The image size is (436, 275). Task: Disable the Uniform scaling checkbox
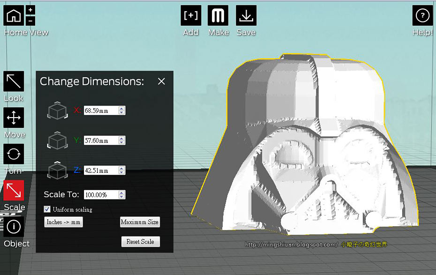[x=47, y=209]
